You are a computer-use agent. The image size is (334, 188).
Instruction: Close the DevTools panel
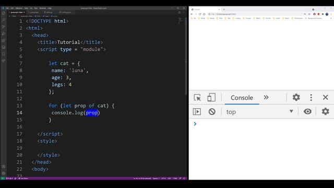pyautogui.click(x=325, y=98)
